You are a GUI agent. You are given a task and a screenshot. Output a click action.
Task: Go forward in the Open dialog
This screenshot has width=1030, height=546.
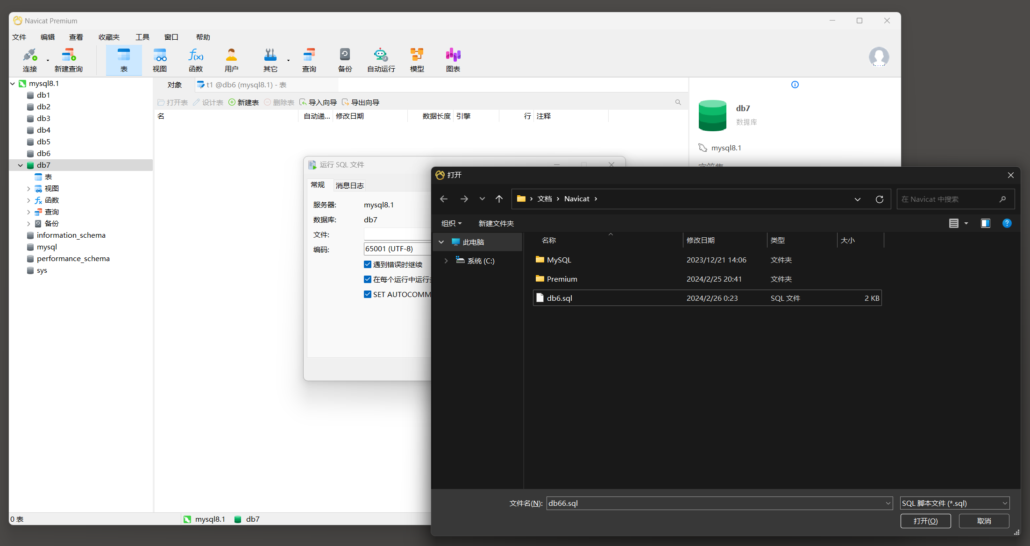point(464,199)
